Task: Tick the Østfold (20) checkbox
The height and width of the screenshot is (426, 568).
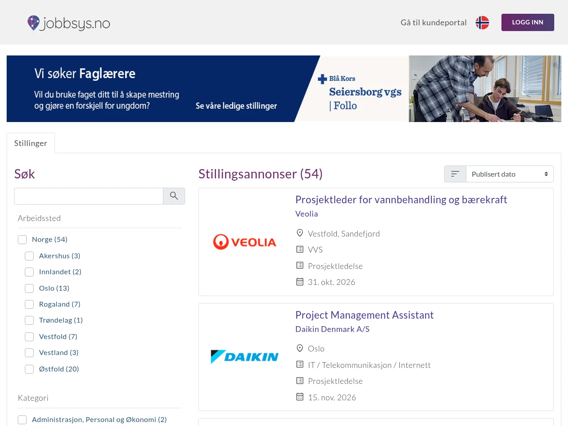Action: coord(29,369)
